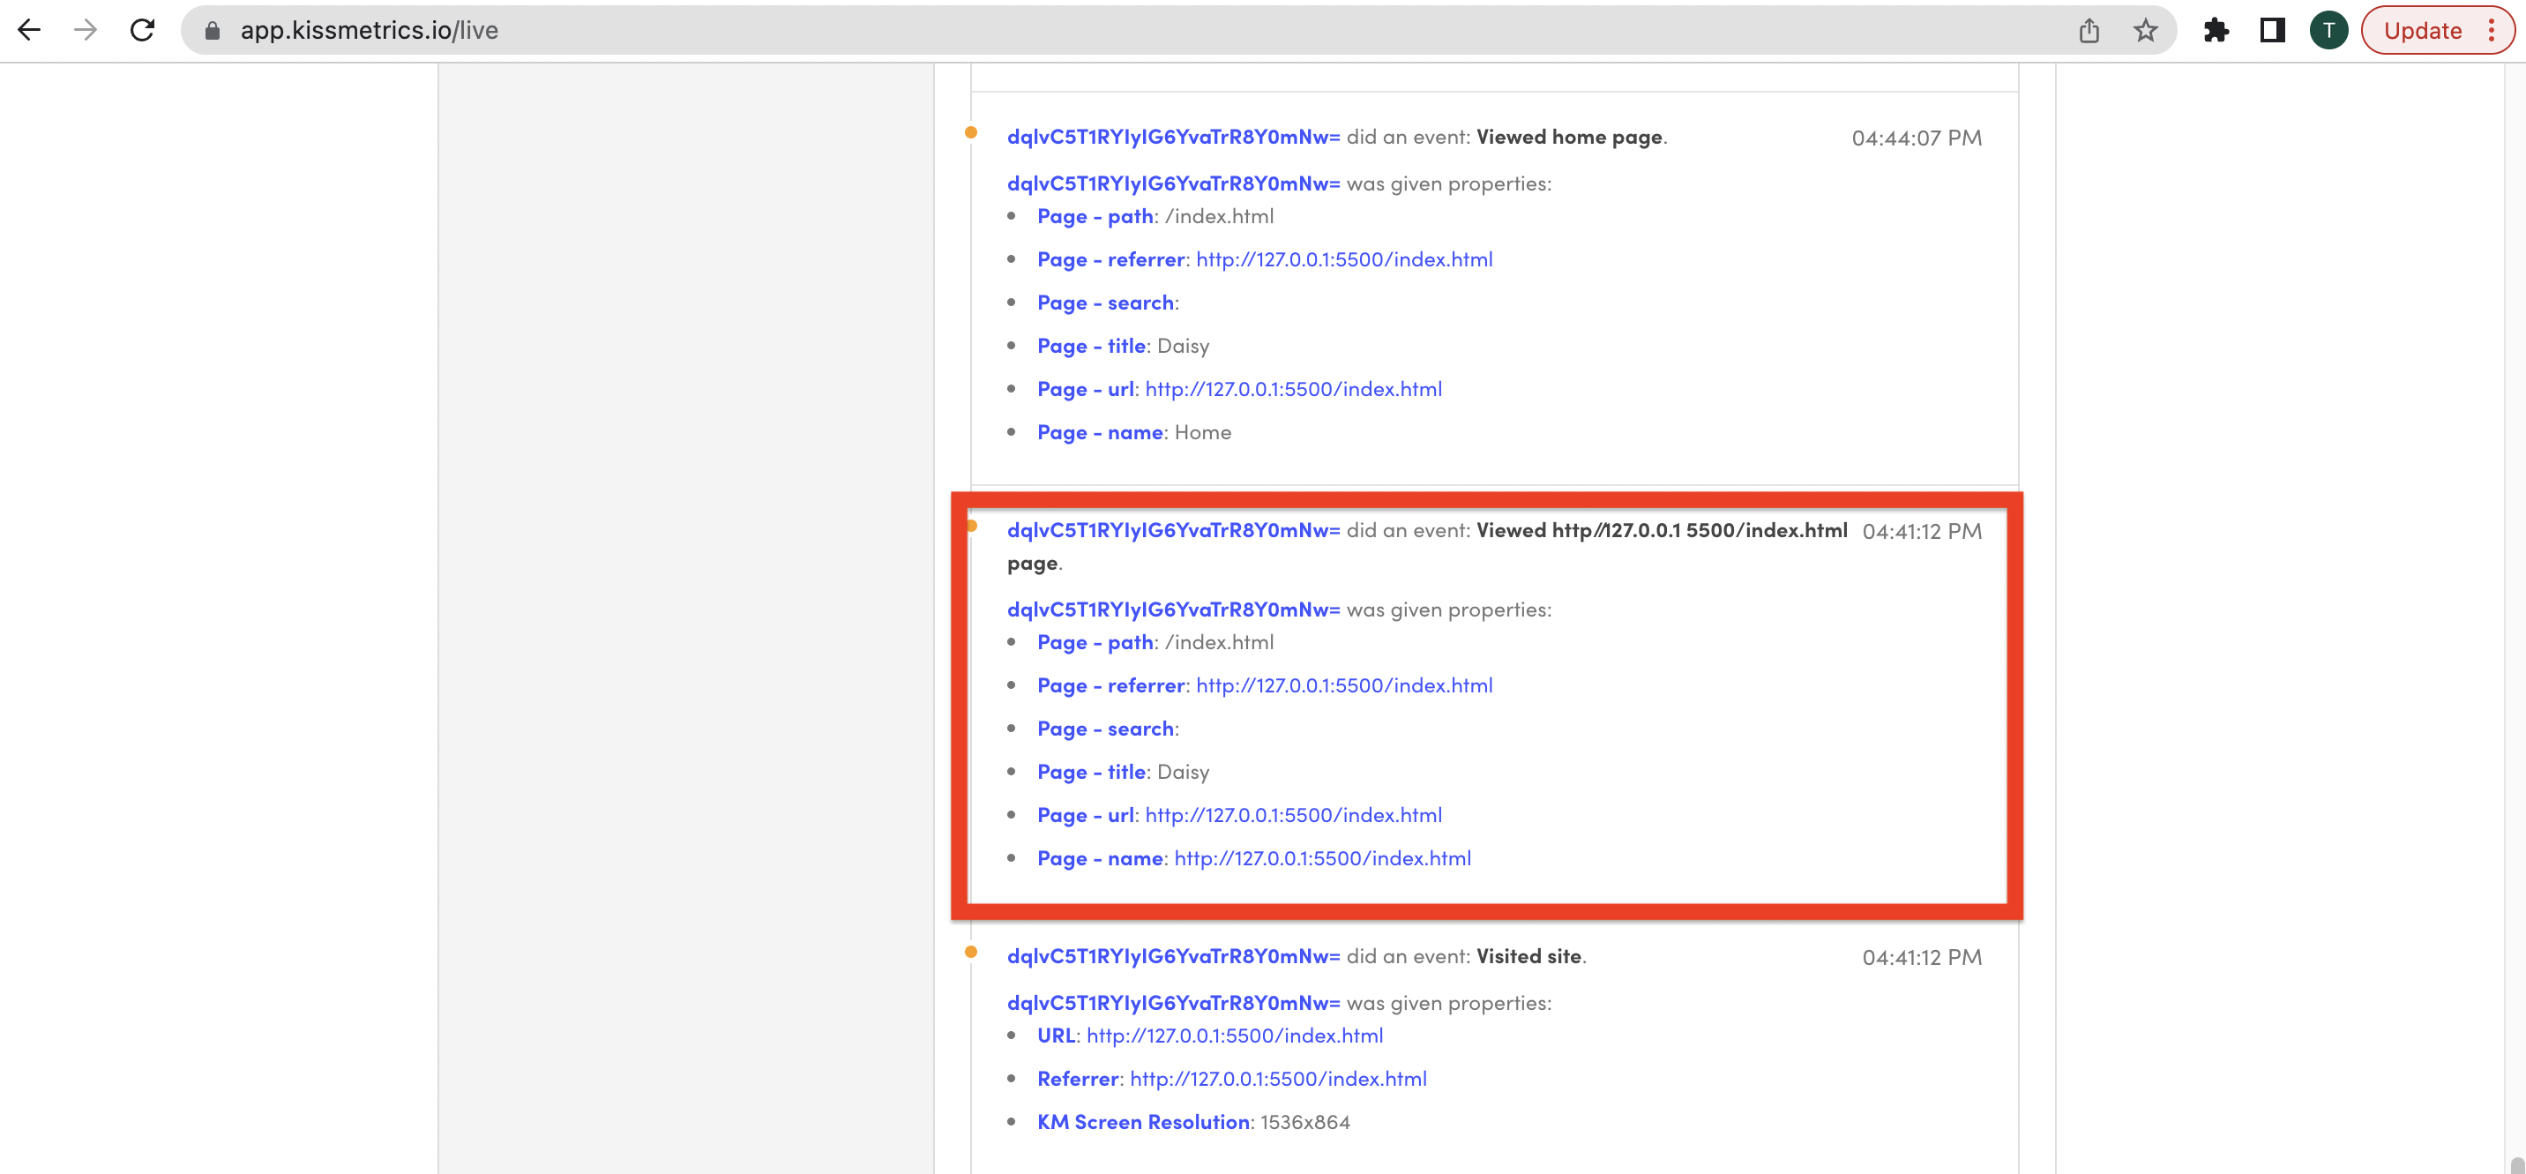2526x1174 pixels.
Task: Click Page - name URL value in highlighted event
Action: (1322, 858)
